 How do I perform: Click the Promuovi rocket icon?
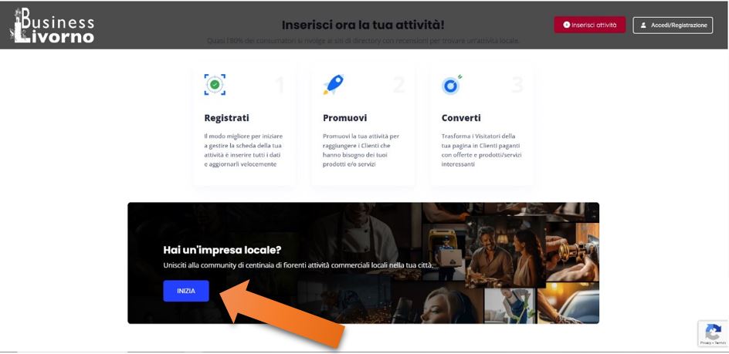pos(334,85)
